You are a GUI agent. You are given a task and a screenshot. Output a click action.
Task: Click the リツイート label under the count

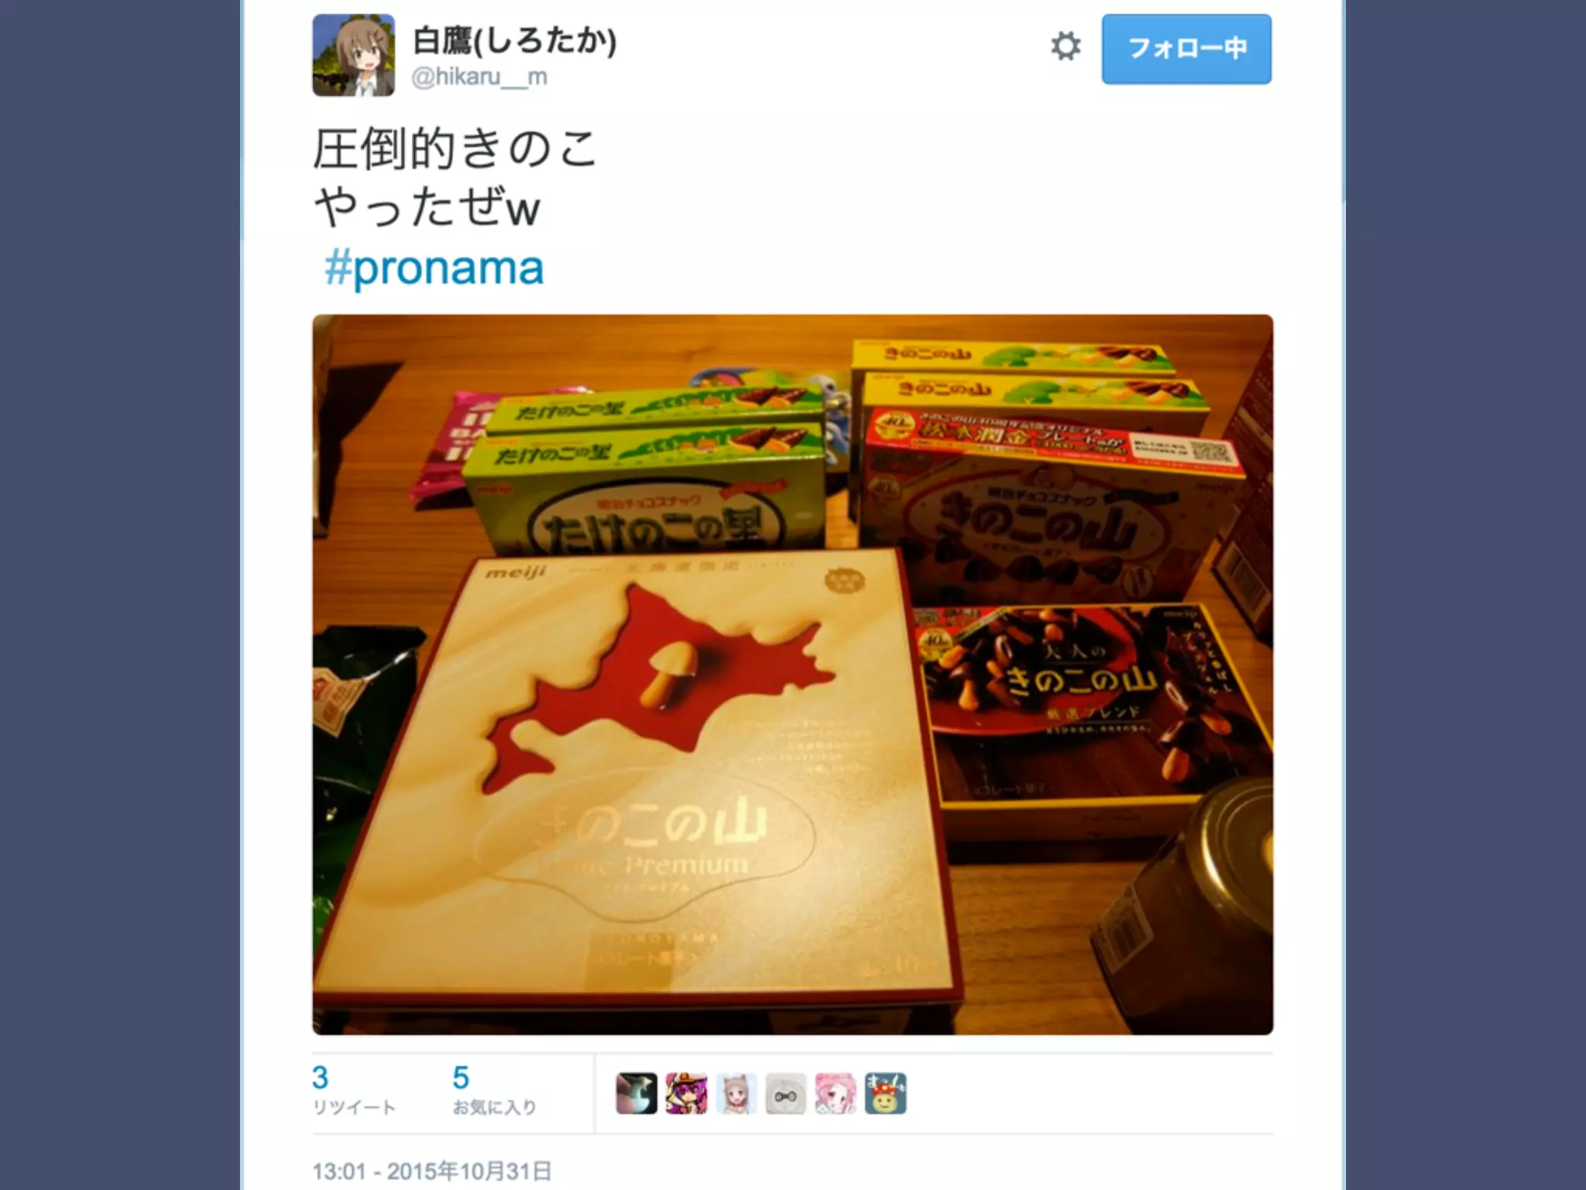[x=354, y=1107]
